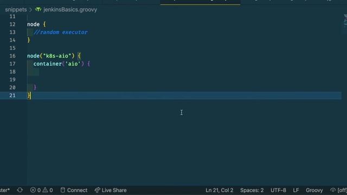
Task: Select the Groovy language mode
Action: tap(314, 190)
